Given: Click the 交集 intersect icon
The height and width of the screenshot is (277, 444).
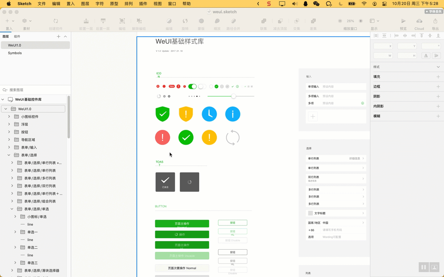Looking at the screenshot, I should (297, 21).
